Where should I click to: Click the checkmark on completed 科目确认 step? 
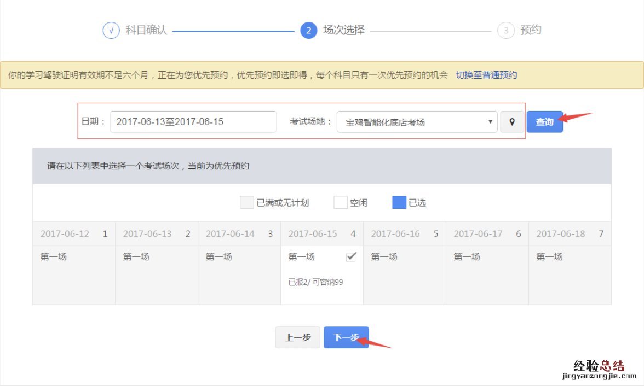click(x=112, y=31)
